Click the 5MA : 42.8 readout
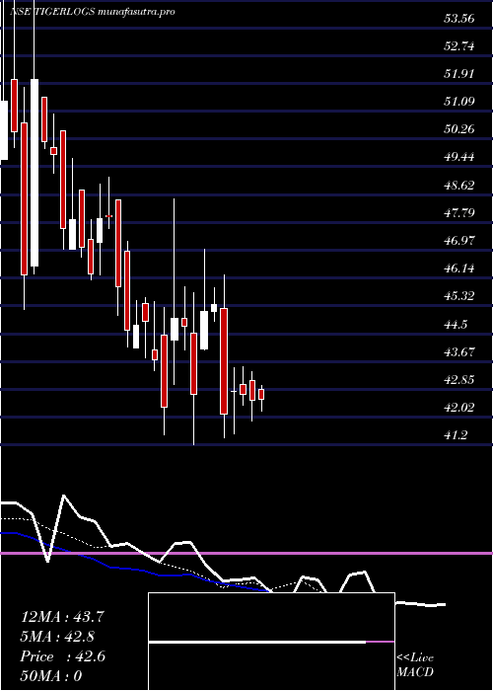The image size is (493, 691). coord(57,637)
